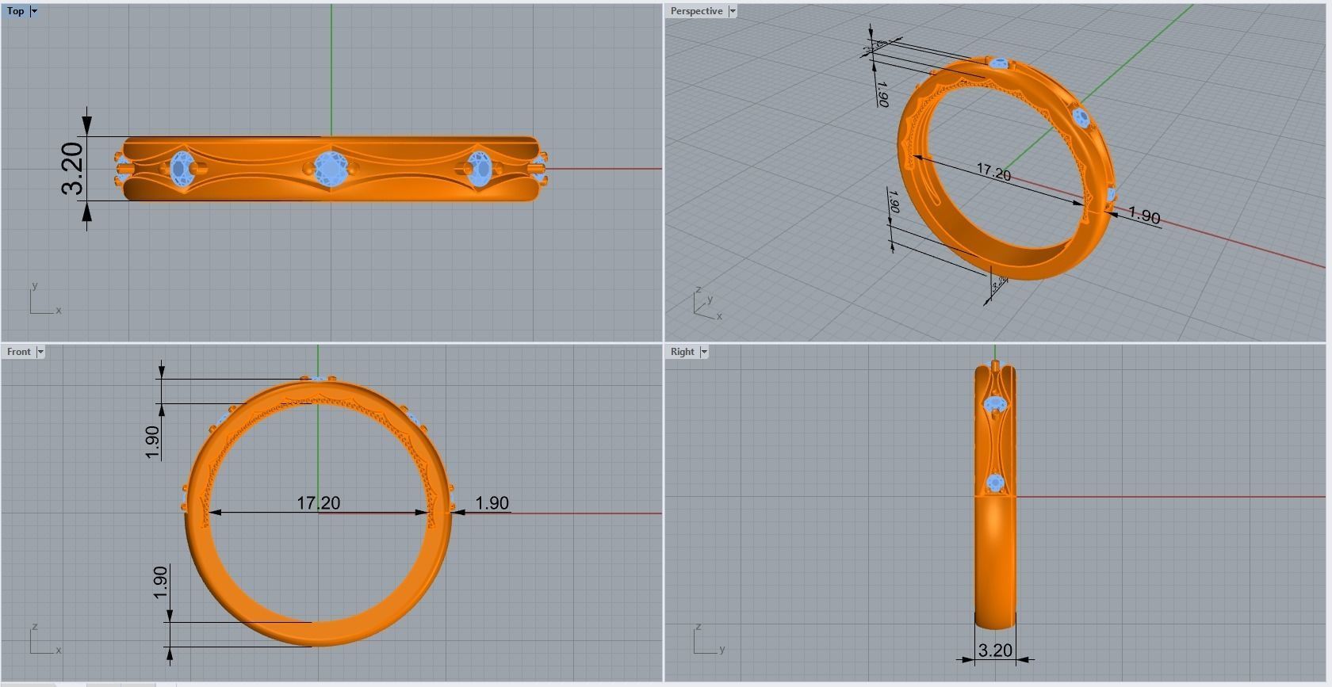The height and width of the screenshot is (687, 1332).
Task: Click the Perspective viewport title label
Action: [696, 11]
